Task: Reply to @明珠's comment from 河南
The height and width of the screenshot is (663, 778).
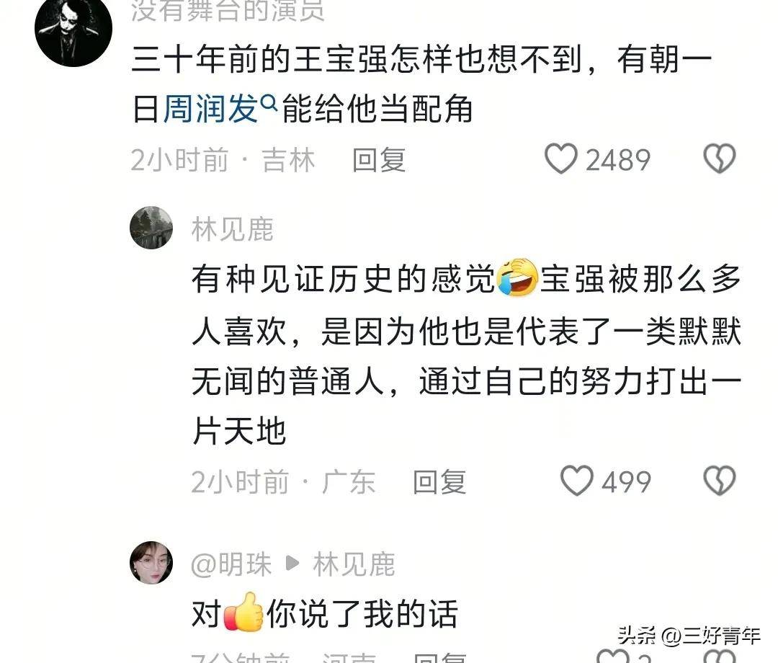Action: point(439,657)
